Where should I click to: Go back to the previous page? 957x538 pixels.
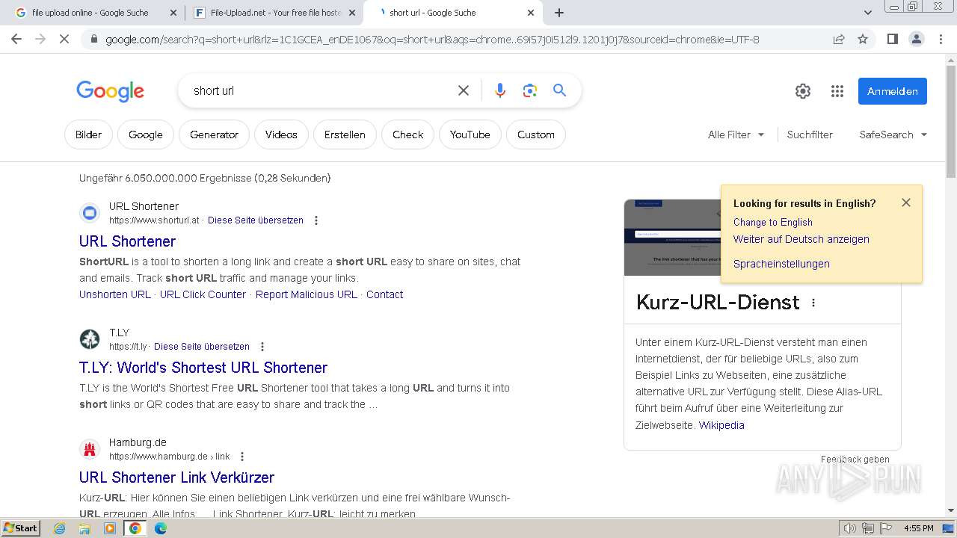16,39
